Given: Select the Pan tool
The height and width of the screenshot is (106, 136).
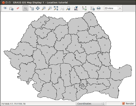Looking at the screenshot, I should (x=38, y=8).
